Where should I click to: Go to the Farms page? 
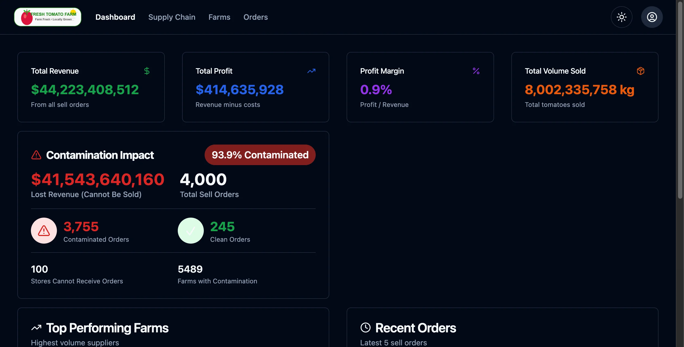[219, 17]
